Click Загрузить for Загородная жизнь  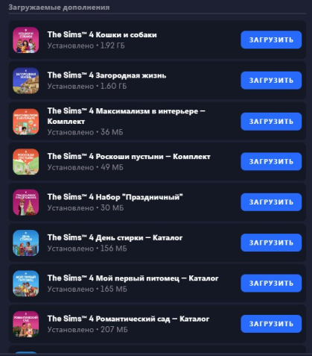[x=271, y=81]
